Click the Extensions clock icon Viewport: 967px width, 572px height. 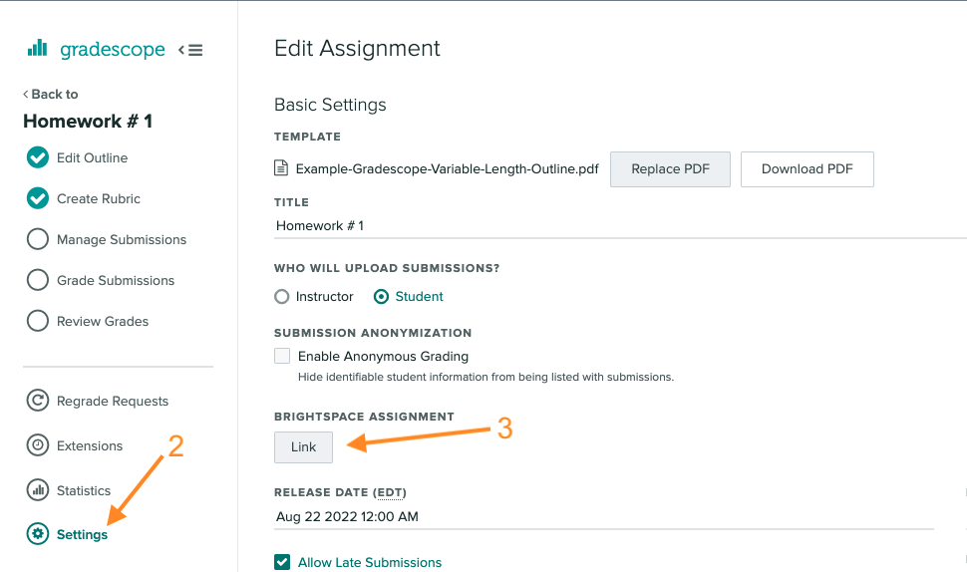coord(38,445)
